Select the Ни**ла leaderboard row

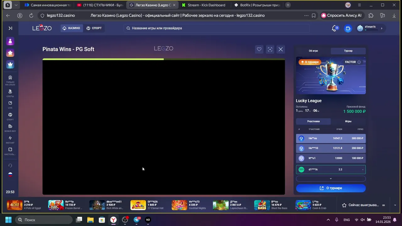click(x=331, y=138)
